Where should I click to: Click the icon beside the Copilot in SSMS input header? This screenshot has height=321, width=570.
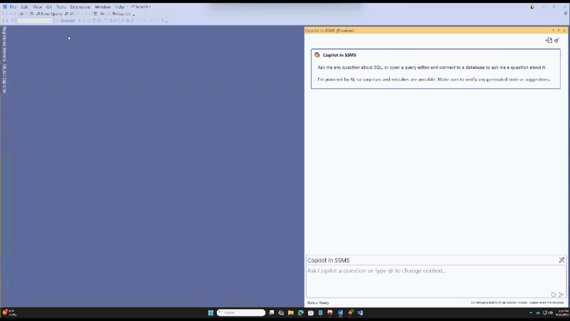561,260
